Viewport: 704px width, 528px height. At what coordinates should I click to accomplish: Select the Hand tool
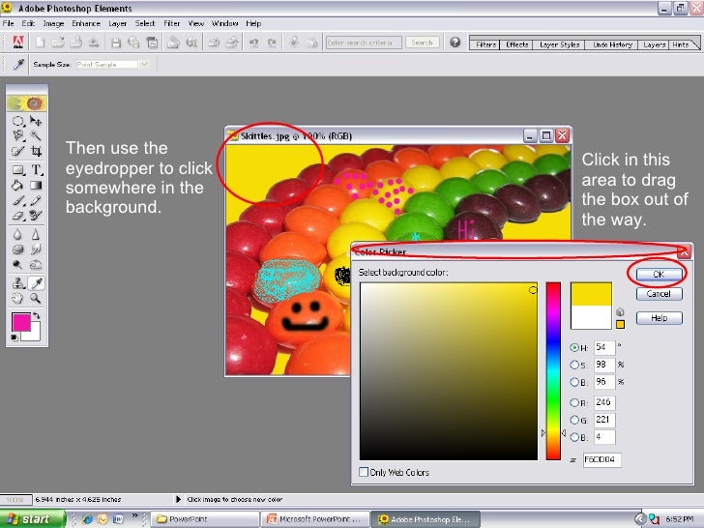[18, 299]
